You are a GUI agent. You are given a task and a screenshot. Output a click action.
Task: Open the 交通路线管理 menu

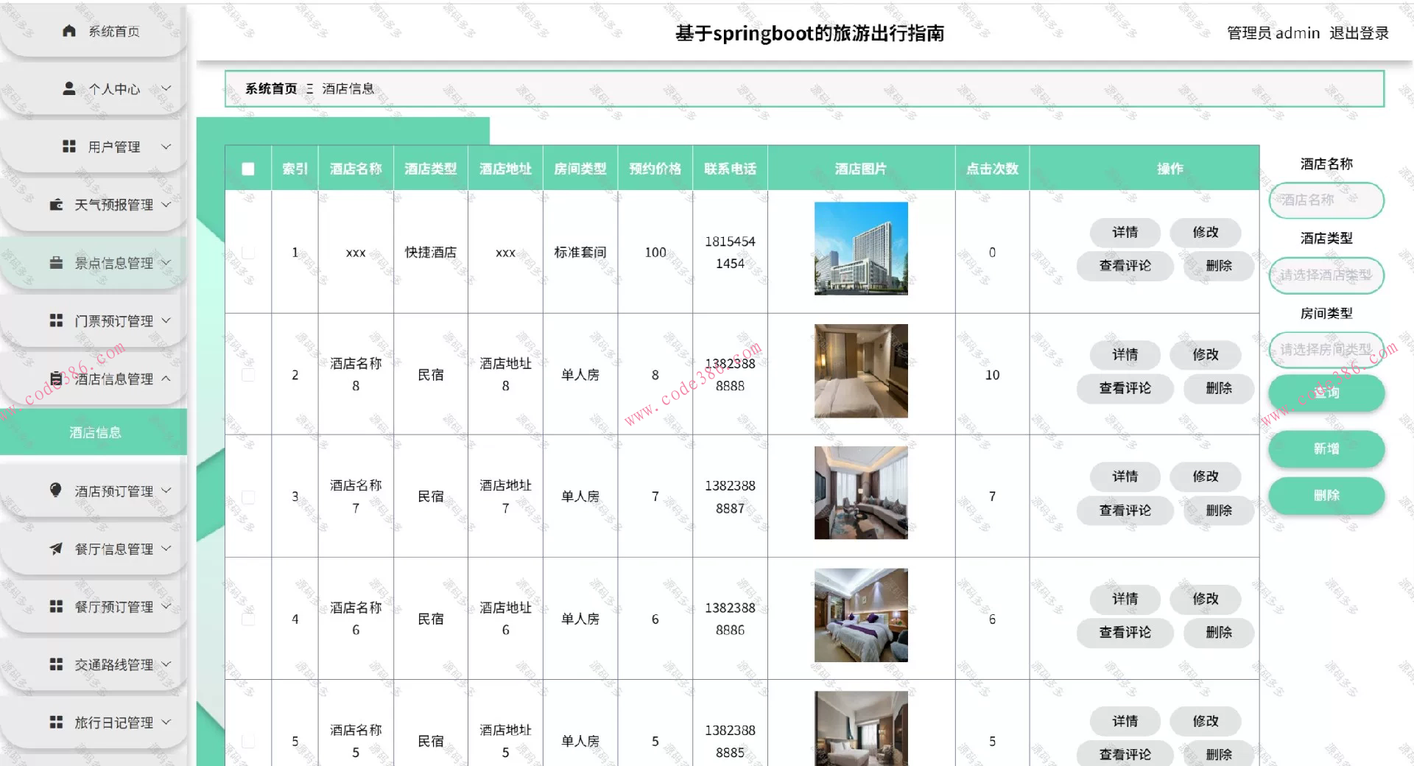[x=94, y=664]
